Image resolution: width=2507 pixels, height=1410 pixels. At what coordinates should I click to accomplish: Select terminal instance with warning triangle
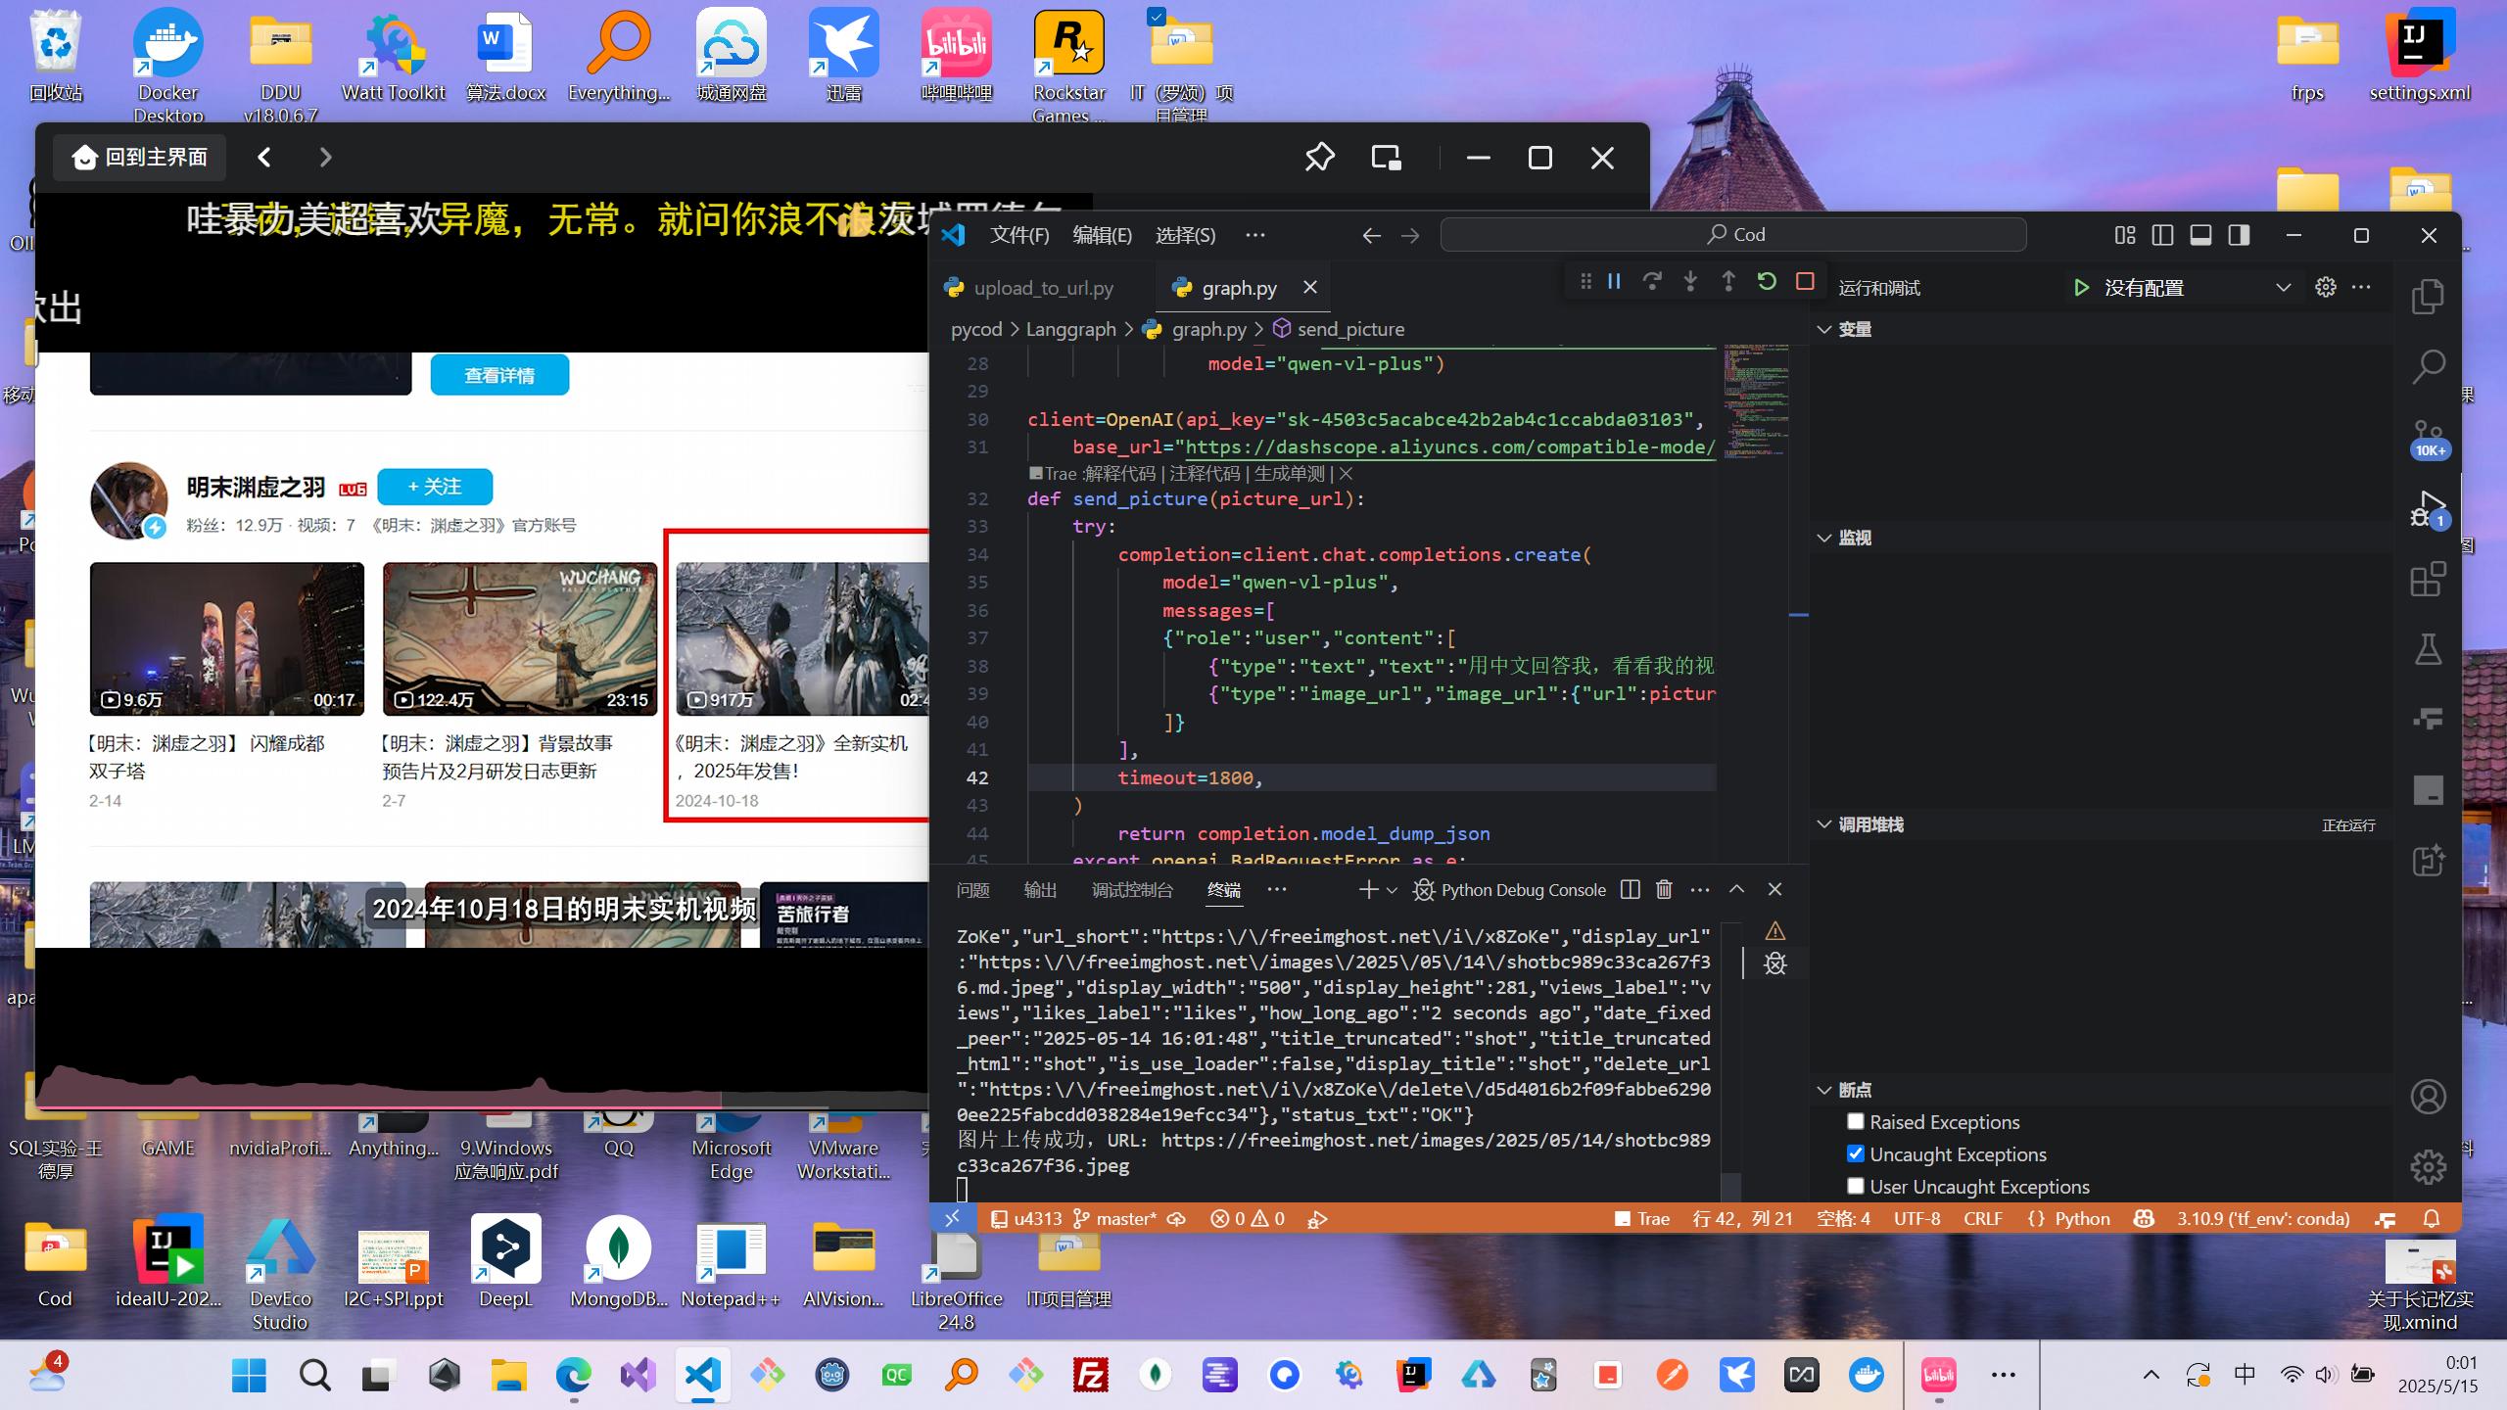(1775, 930)
